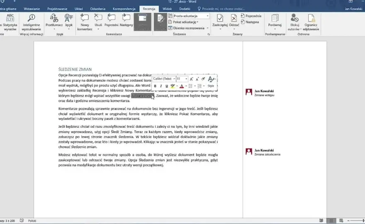This screenshot has width=365, height=224.
Task: Click Format Painter brush in mini toolbar
Action: tap(203, 79)
